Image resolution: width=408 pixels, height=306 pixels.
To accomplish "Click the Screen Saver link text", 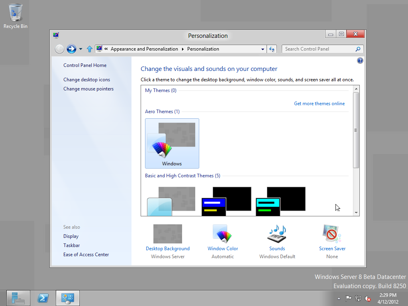I will point(332,249).
